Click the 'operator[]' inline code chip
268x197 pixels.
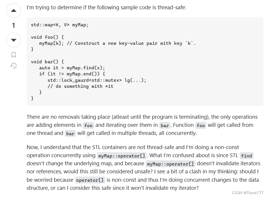point(90,180)
